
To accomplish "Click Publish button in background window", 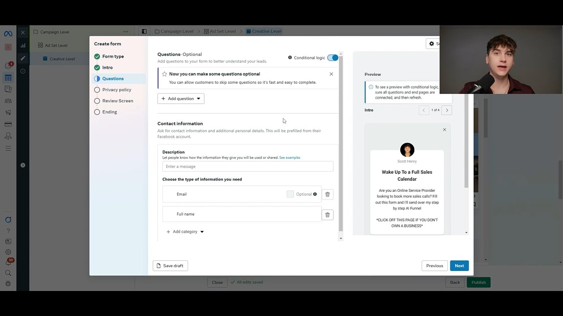I will coord(479,282).
